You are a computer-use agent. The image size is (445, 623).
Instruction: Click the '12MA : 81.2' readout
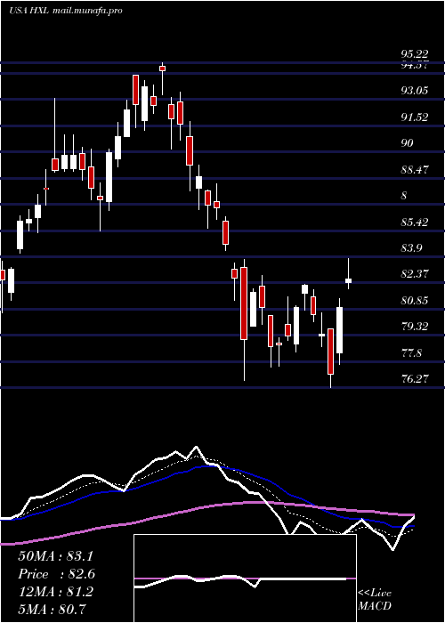pyautogui.click(x=55, y=592)
